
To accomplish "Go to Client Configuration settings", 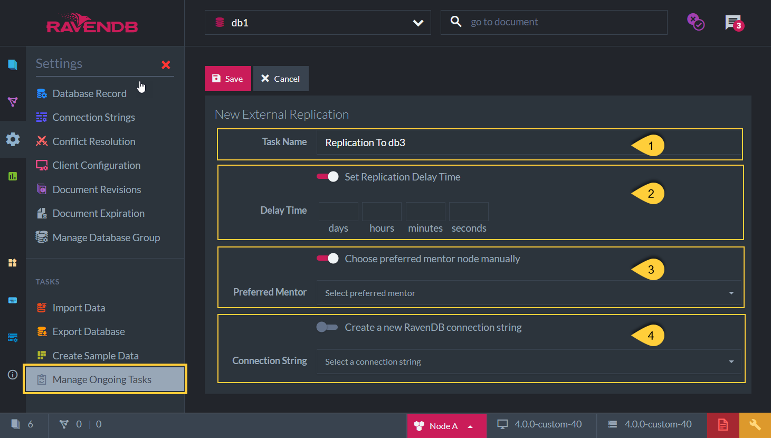I will click(97, 165).
